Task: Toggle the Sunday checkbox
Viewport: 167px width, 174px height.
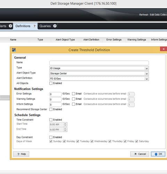Action: [51, 141]
